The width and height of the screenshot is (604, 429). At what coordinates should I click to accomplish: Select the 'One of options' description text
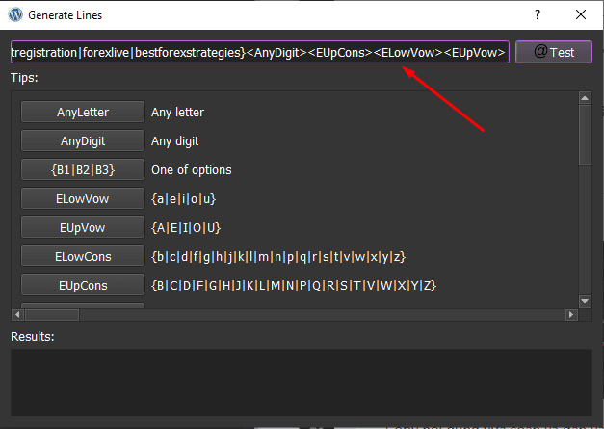192,169
